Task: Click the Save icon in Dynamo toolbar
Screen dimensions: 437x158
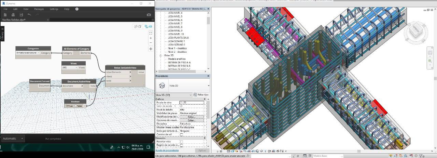Action: pyautogui.click(x=21, y=15)
